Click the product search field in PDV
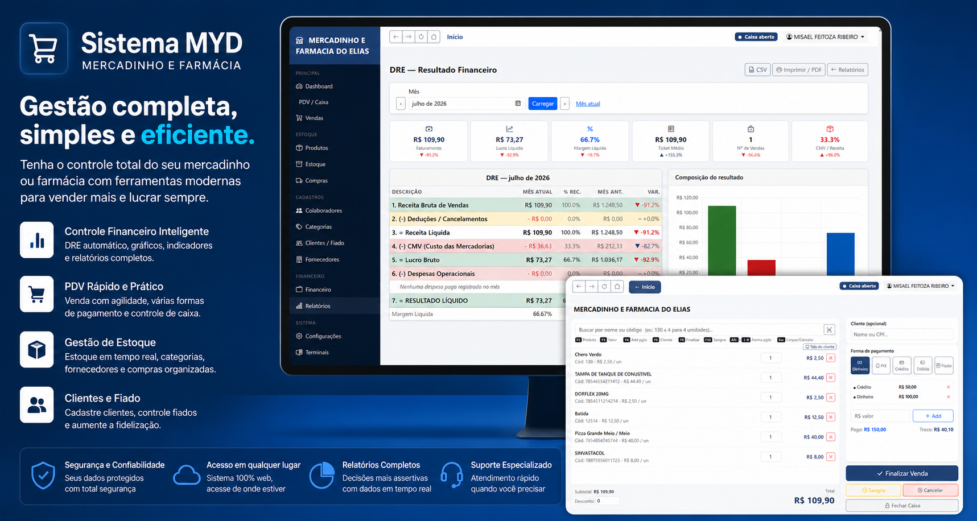Viewport: 977px width, 521px height. click(698, 330)
